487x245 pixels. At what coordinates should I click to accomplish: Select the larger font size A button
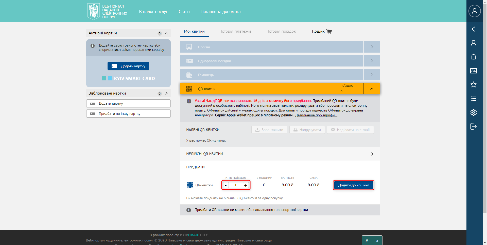tap(367, 240)
